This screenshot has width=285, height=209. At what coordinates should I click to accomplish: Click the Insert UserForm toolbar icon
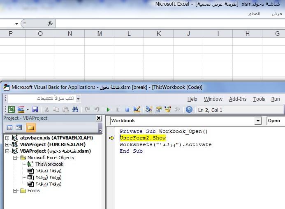click(x=21, y=109)
